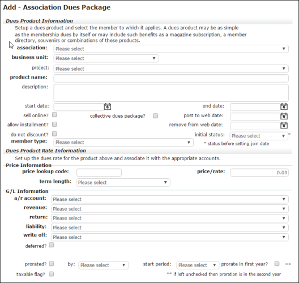Check the collective dues package option

click(x=155, y=116)
